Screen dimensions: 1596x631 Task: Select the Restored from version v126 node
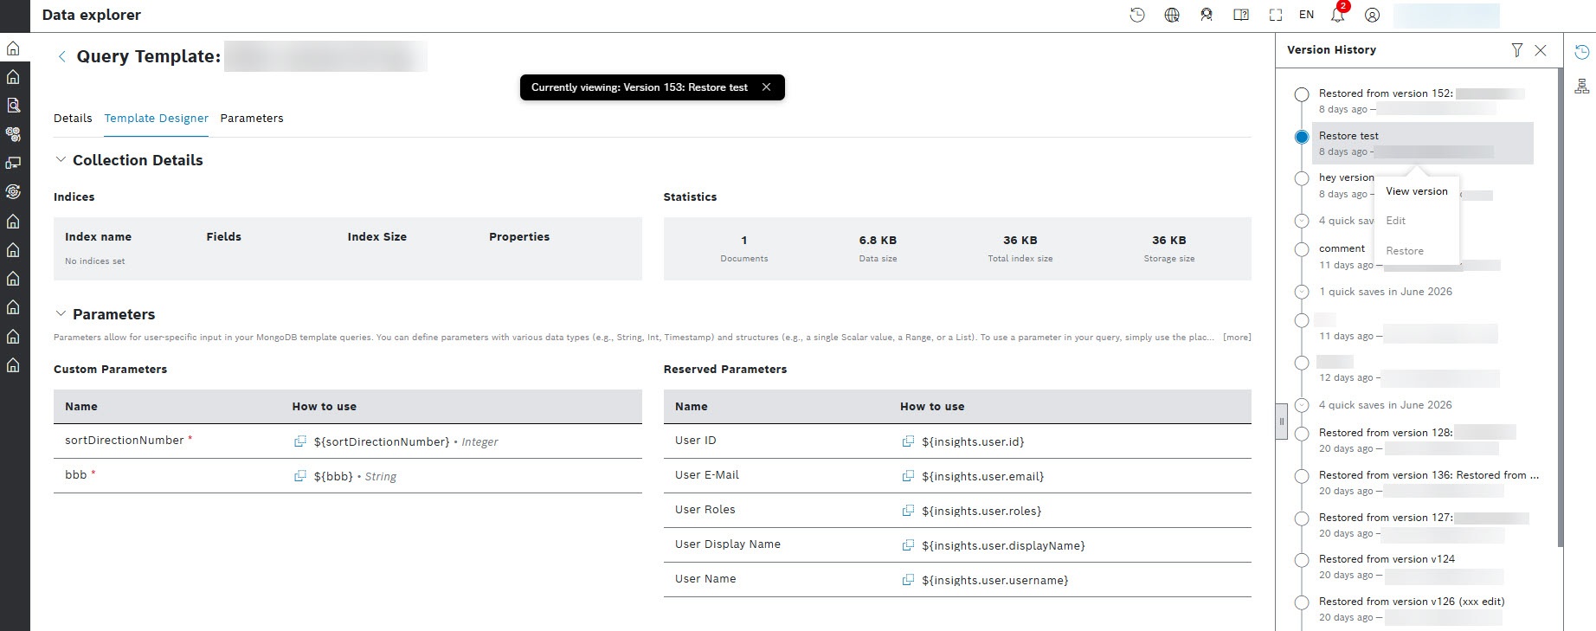click(1302, 602)
